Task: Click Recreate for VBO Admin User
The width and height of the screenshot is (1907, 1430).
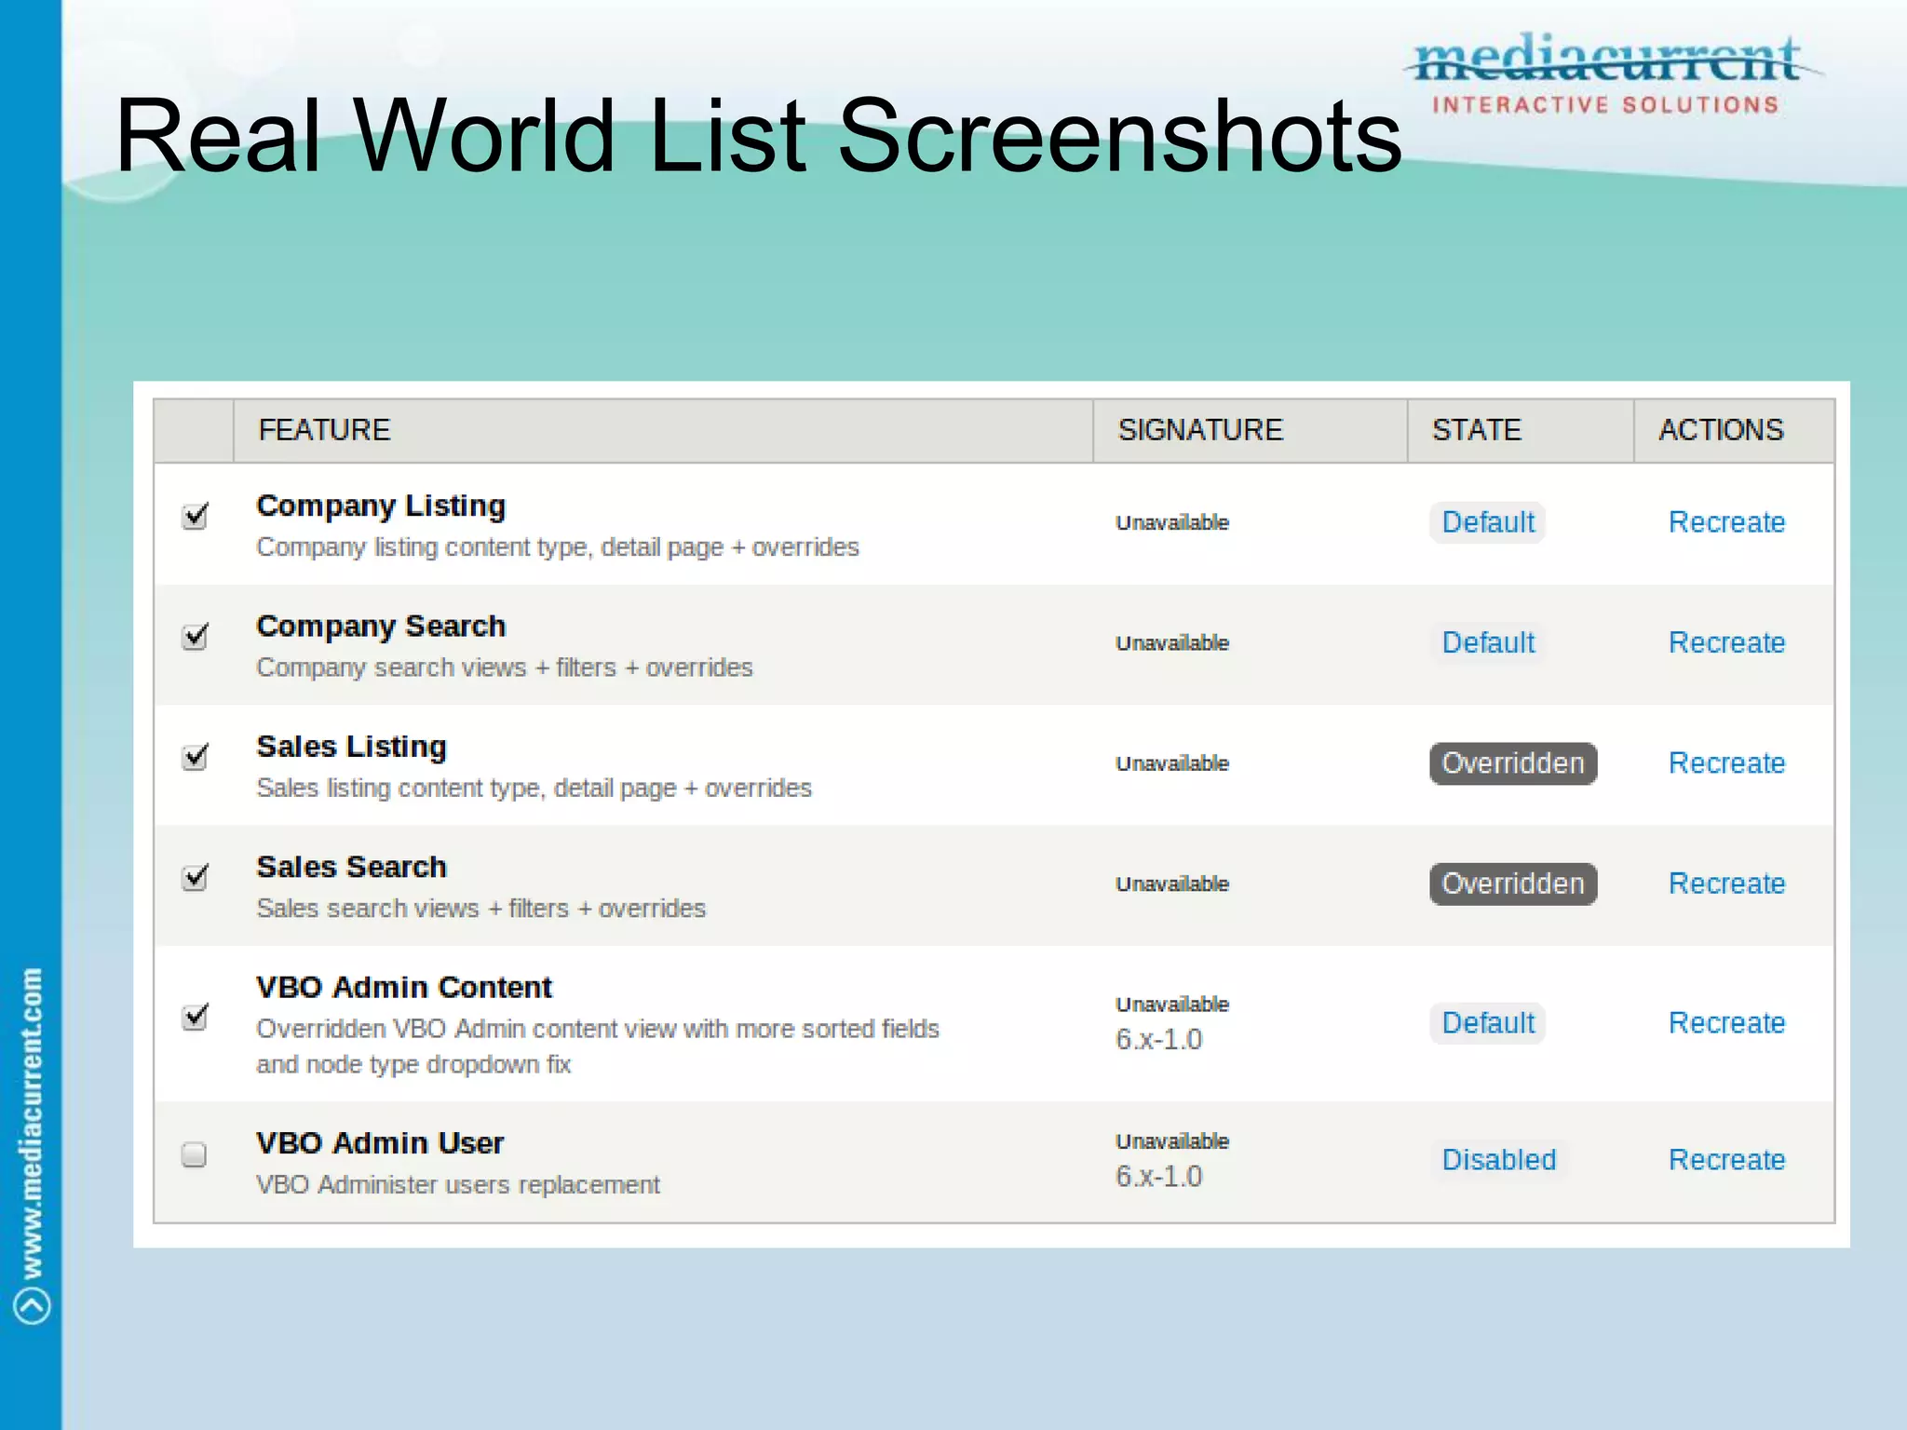Action: (1726, 1160)
